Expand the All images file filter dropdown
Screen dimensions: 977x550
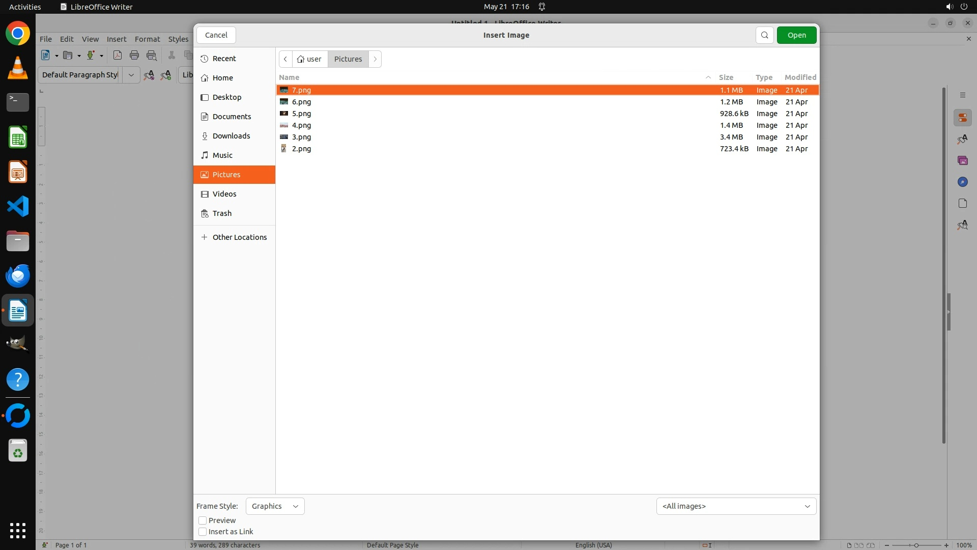(x=736, y=506)
